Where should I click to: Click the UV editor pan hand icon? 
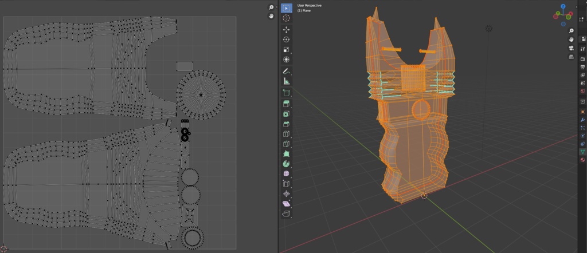(x=271, y=17)
